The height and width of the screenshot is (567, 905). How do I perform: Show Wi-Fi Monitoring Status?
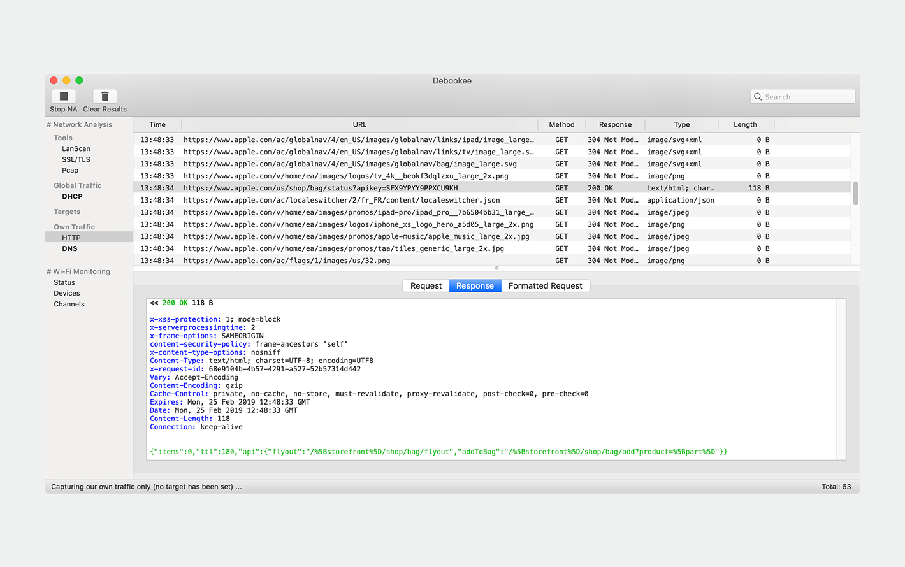64,283
